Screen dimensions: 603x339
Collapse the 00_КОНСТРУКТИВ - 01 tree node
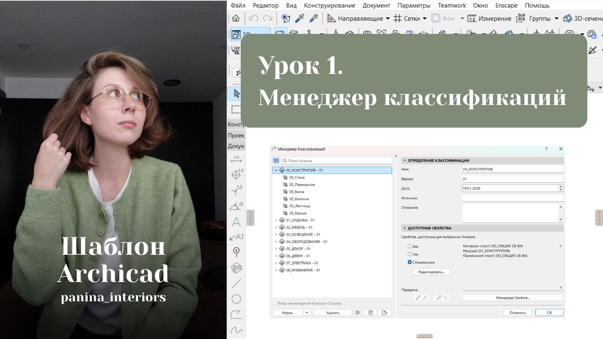pyautogui.click(x=276, y=170)
